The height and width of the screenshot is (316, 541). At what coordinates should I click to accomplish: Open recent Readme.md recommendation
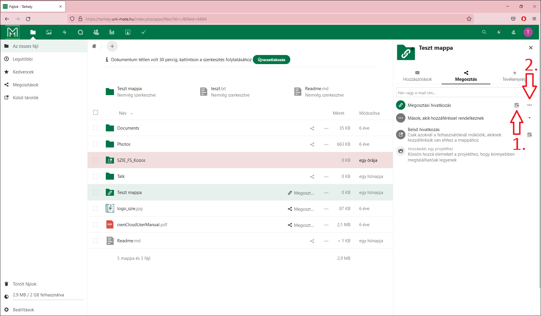point(319,92)
